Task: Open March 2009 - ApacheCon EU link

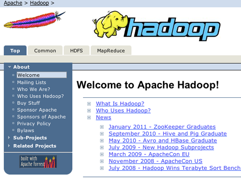Action: tap(149, 154)
